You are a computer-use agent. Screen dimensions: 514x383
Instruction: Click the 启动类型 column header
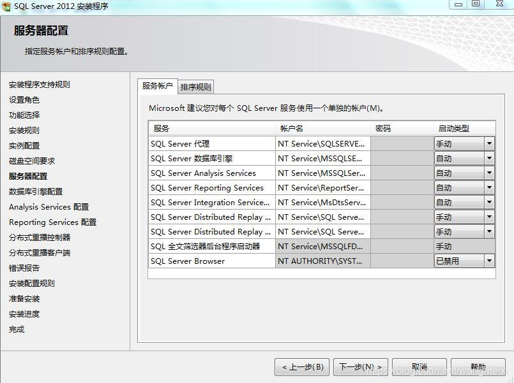(464, 129)
